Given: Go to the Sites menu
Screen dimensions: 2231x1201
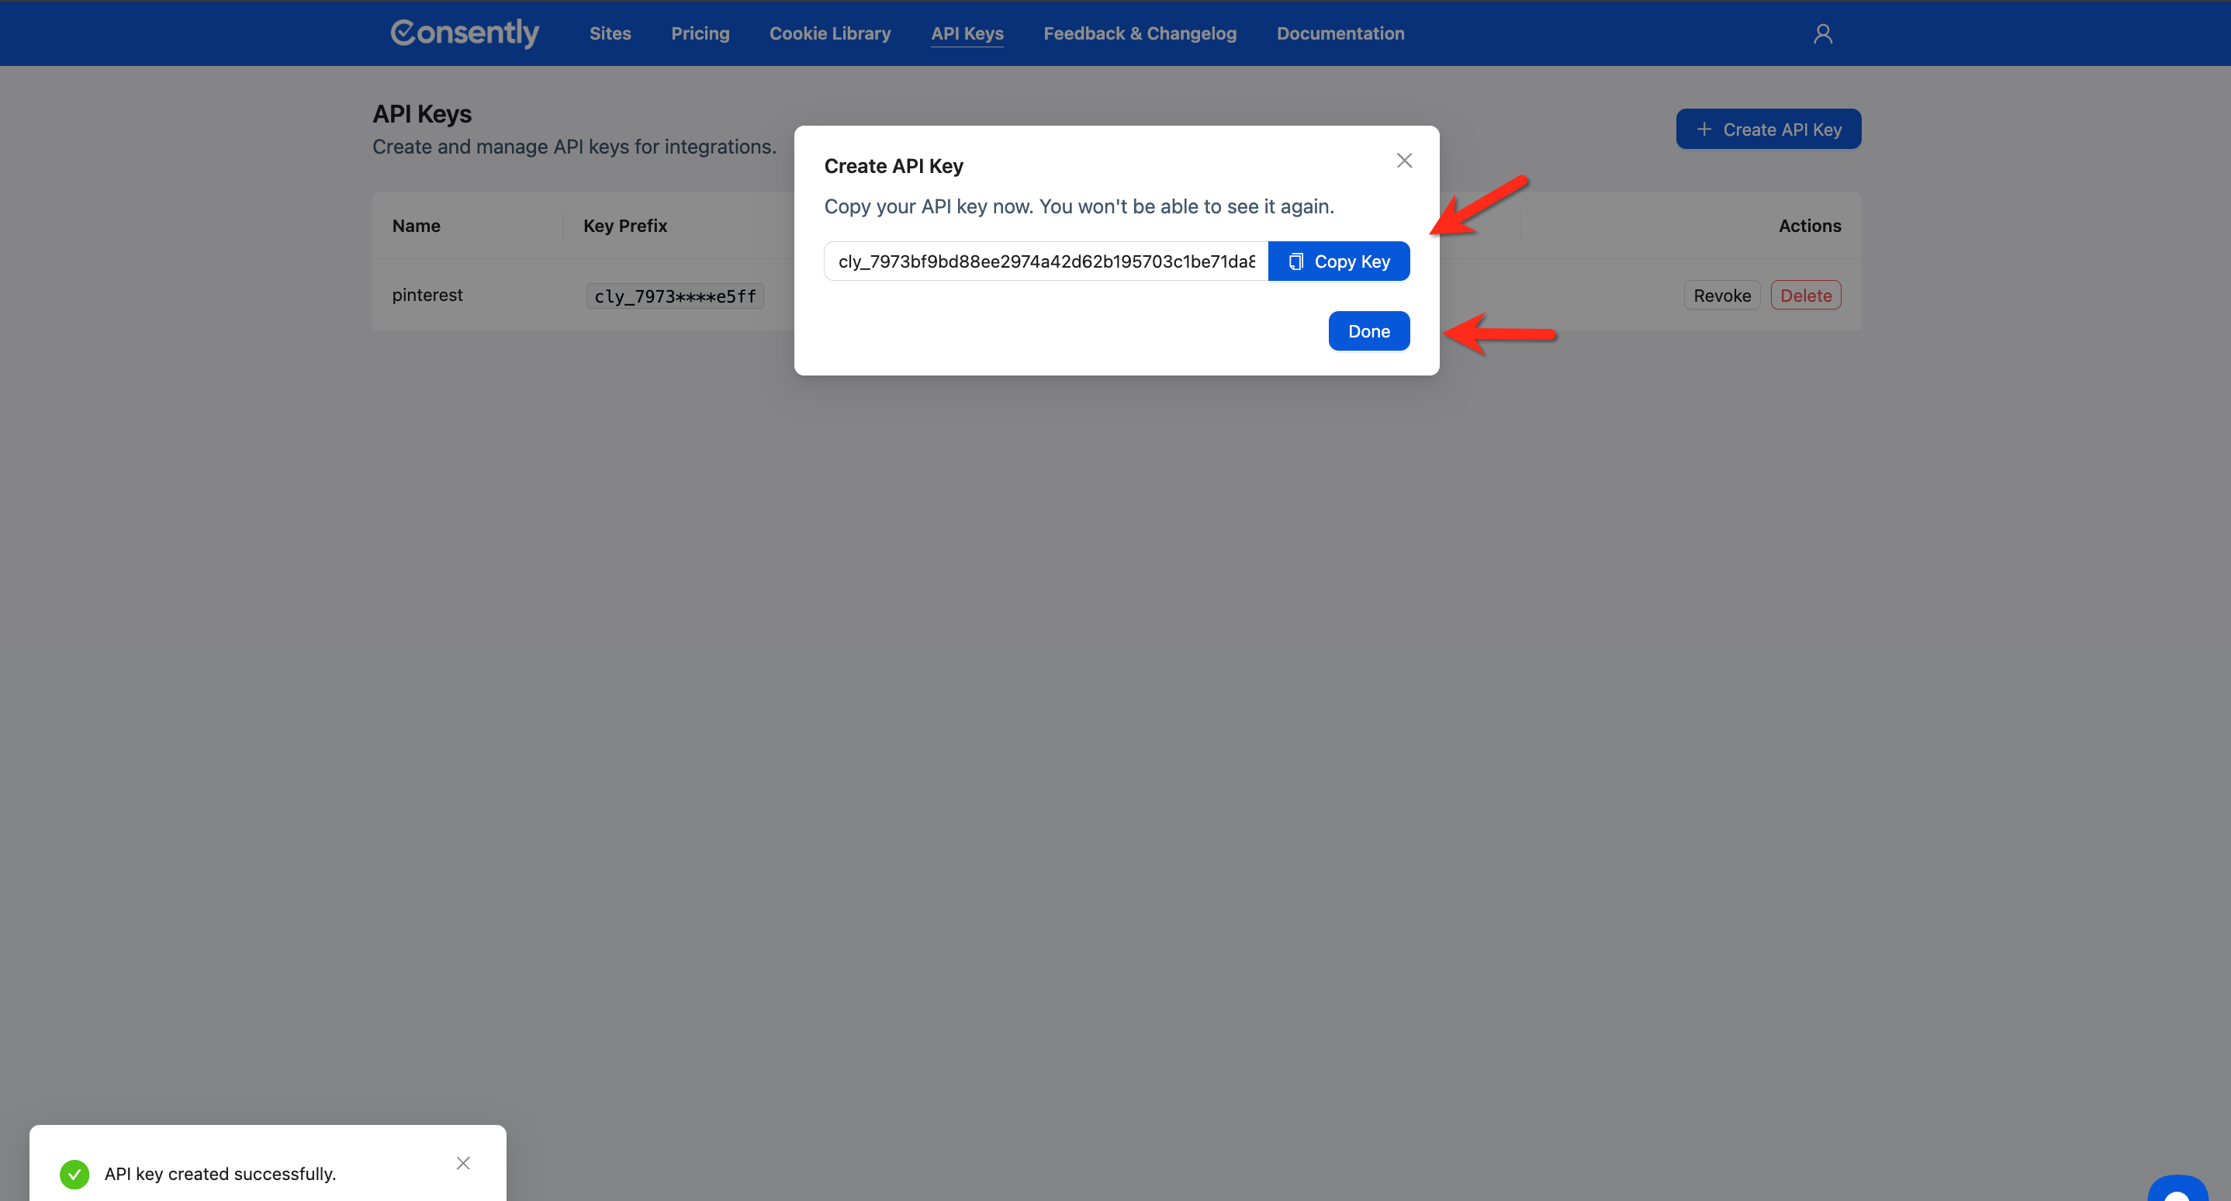Looking at the screenshot, I should pyautogui.click(x=610, y=33).
